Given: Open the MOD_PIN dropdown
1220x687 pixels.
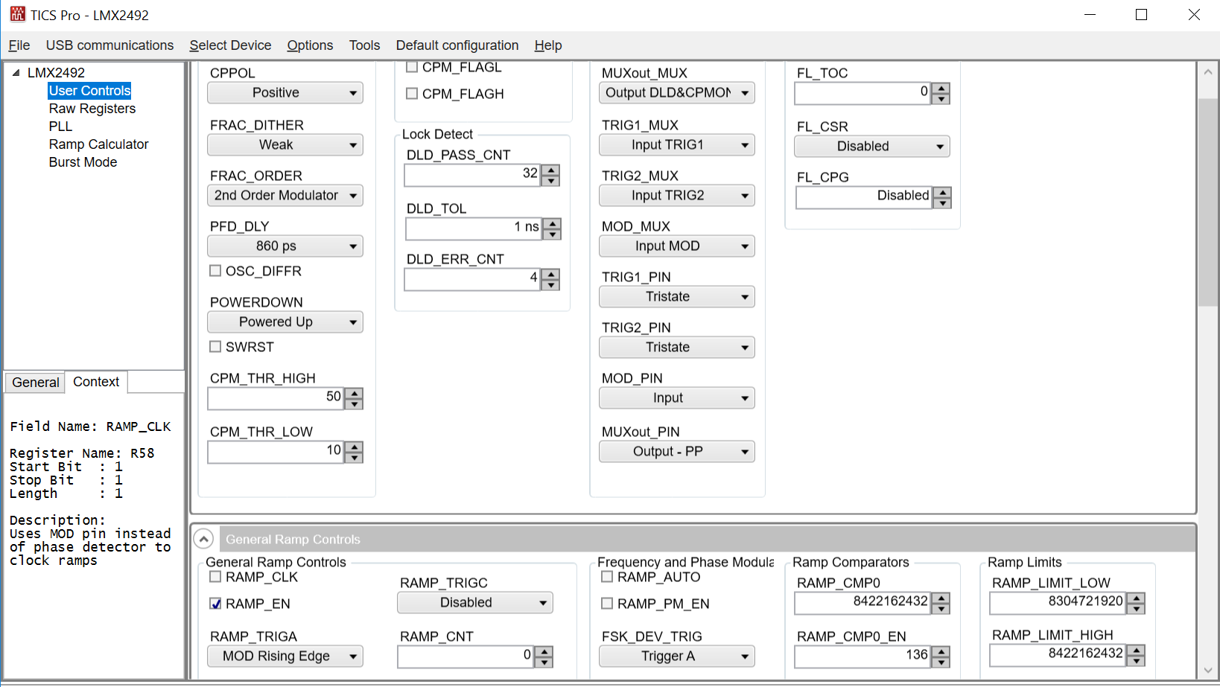Looking at the screenshot, I should [x=677, y=398].
